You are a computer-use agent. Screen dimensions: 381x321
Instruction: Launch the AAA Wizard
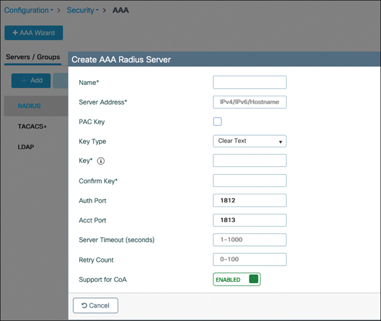(34, 32)
